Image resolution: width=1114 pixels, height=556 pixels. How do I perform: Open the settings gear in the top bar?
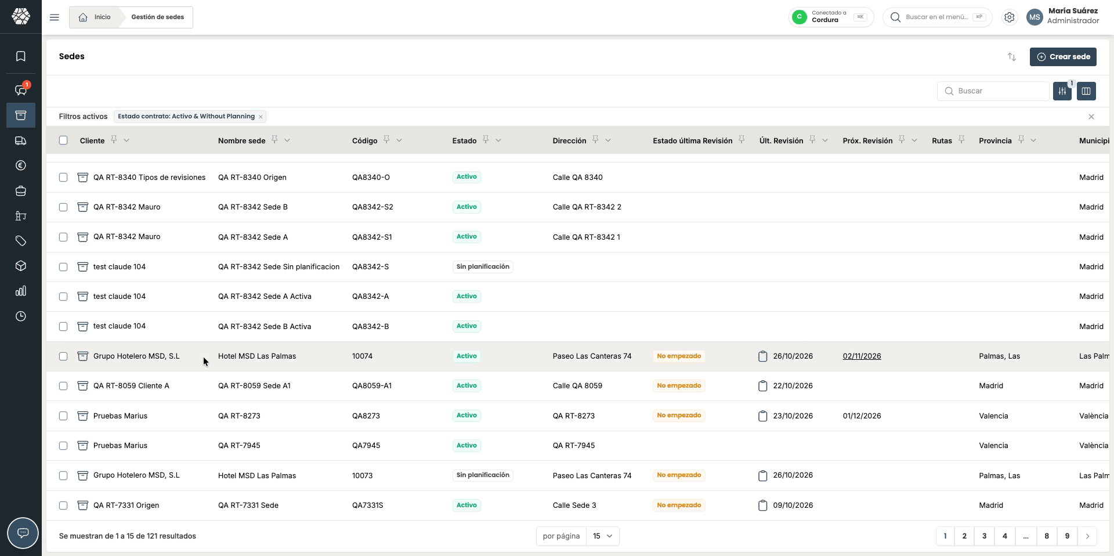1010,17
